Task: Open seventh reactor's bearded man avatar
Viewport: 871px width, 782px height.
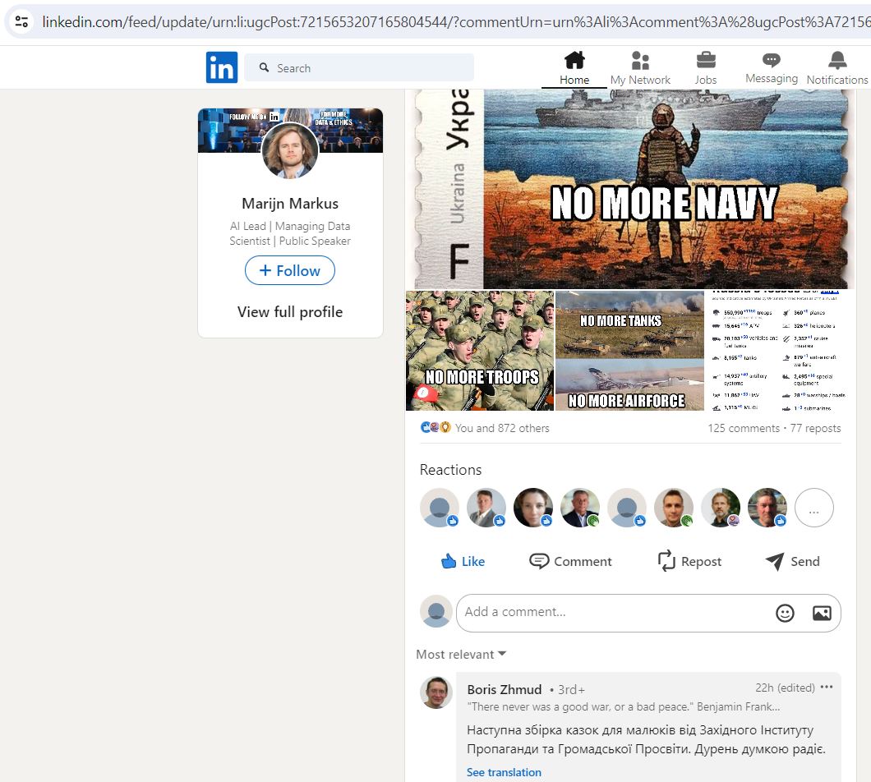Action: (721, 508)
